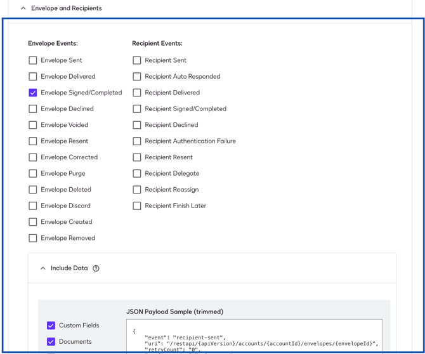Enable Envelope Purge event
Viewport: 425px width, 354px height.
click(x=33, y=174)
